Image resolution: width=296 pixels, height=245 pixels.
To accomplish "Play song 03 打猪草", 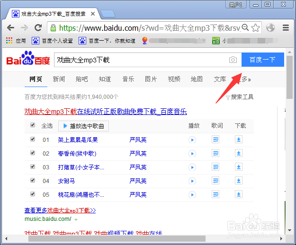I will [192, 167].
